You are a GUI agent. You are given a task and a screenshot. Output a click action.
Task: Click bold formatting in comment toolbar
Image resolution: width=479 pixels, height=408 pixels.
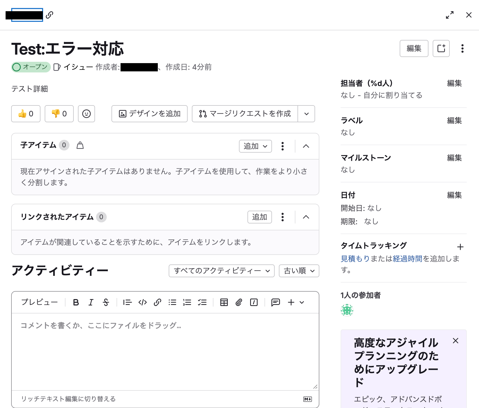tap(76, 302)
